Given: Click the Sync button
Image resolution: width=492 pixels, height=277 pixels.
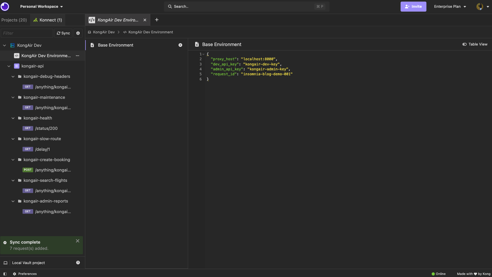Looking at the screenshot, I should tap(63, 33).
